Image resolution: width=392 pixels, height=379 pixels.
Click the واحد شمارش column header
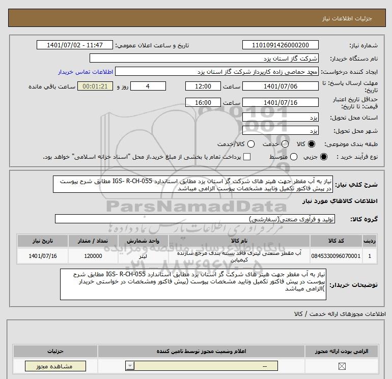[x=143, y=241]
